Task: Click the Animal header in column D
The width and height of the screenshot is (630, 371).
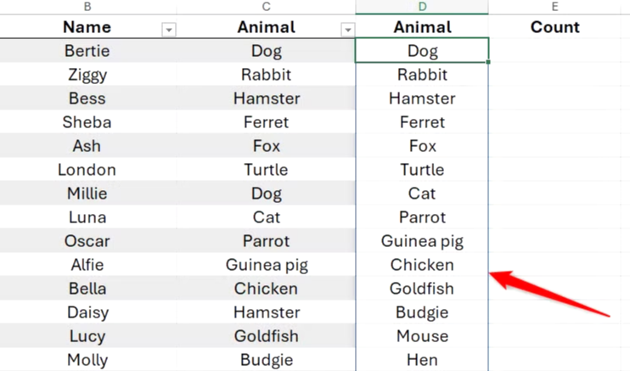Action: tap(422, 27)
